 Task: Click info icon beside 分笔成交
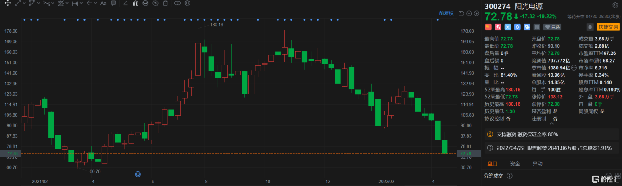[509, 176]
